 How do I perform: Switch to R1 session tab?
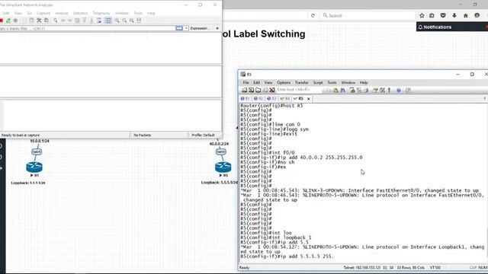click(245, 98)
